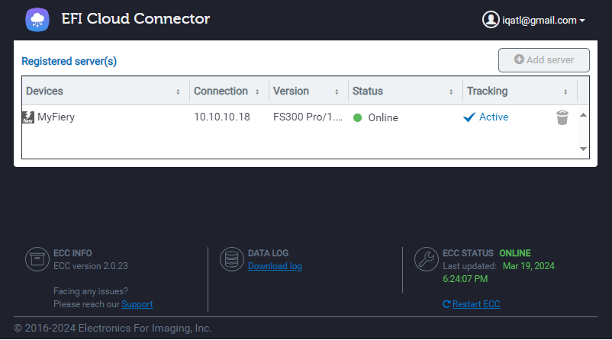Click the Fiery icon beside MyFiery

click(x=28, y=117)
